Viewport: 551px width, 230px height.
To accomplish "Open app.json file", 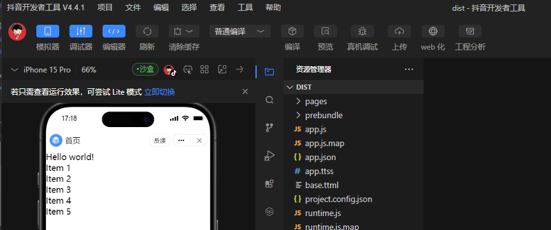I will click(x=353, y=158).
